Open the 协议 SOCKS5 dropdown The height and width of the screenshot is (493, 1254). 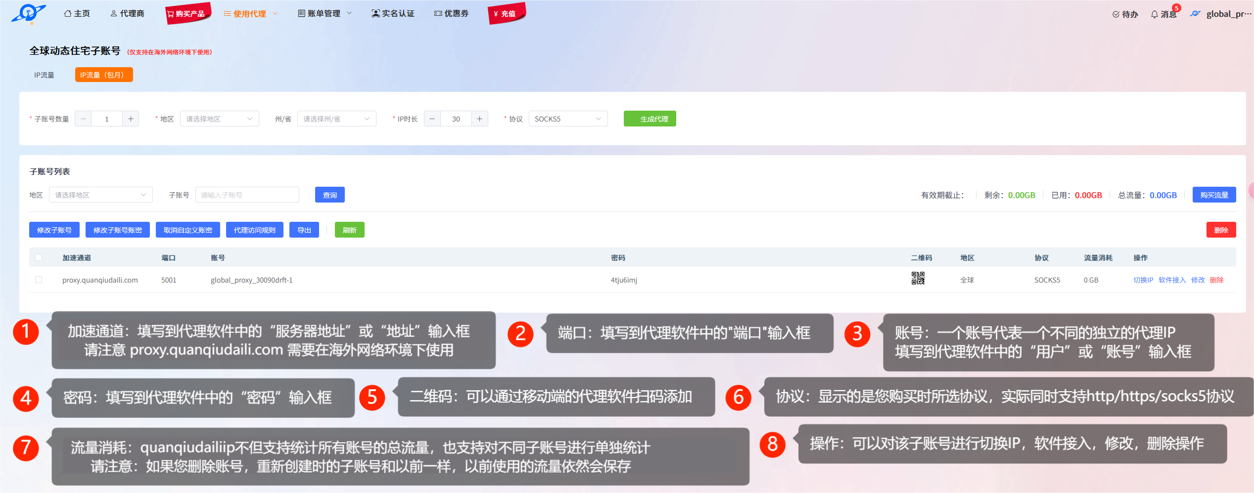point(567,119)
